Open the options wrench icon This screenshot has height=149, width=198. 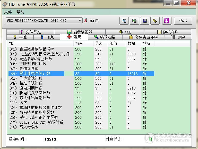point(155,21)
